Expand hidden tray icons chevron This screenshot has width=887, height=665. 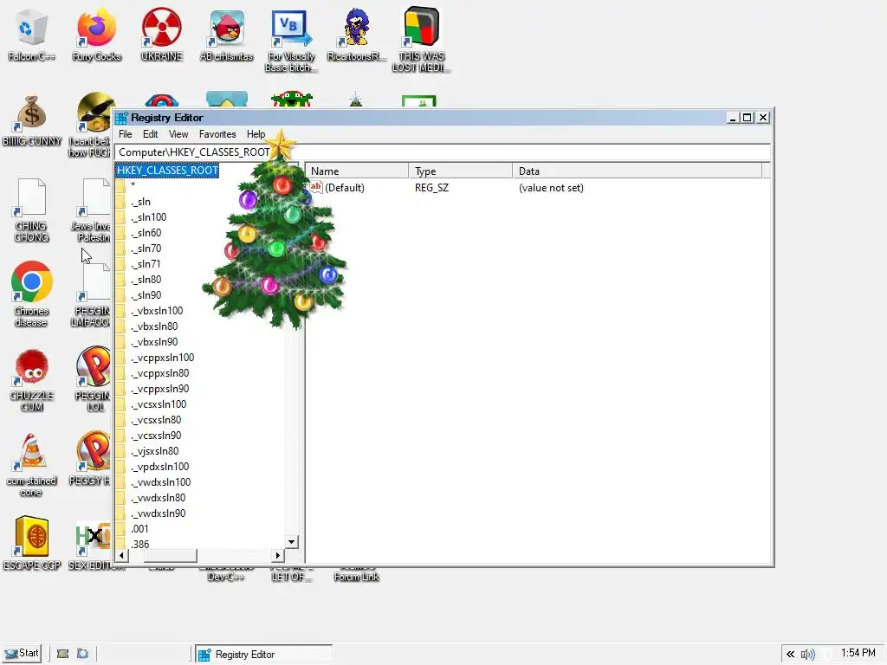click(790, 655)
